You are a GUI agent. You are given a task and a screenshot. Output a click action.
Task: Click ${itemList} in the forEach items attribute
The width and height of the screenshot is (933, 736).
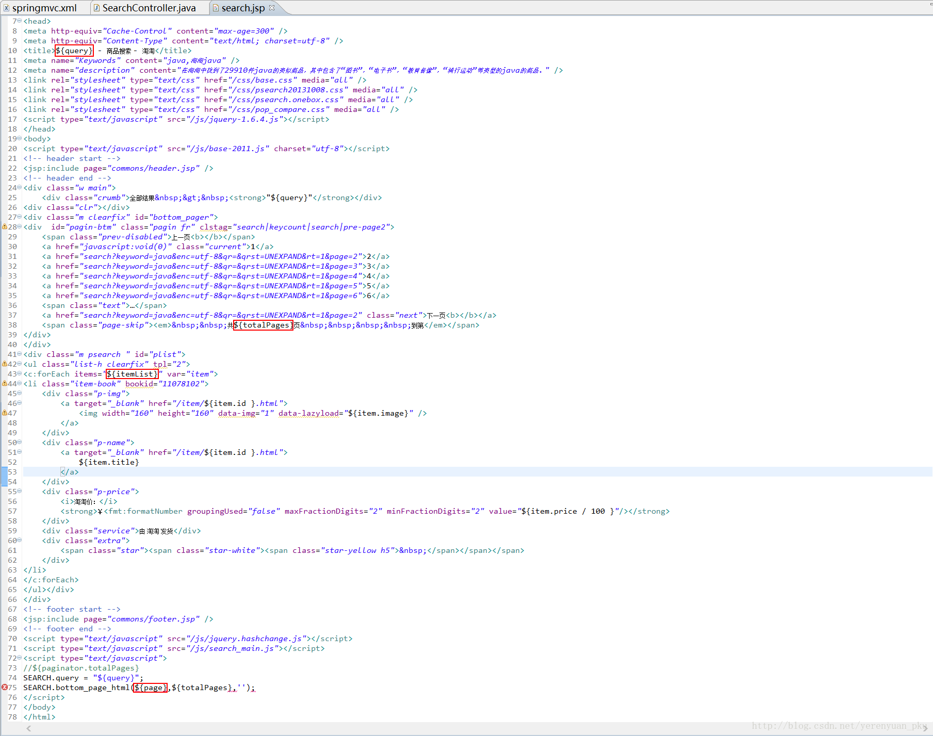point(132,374)
